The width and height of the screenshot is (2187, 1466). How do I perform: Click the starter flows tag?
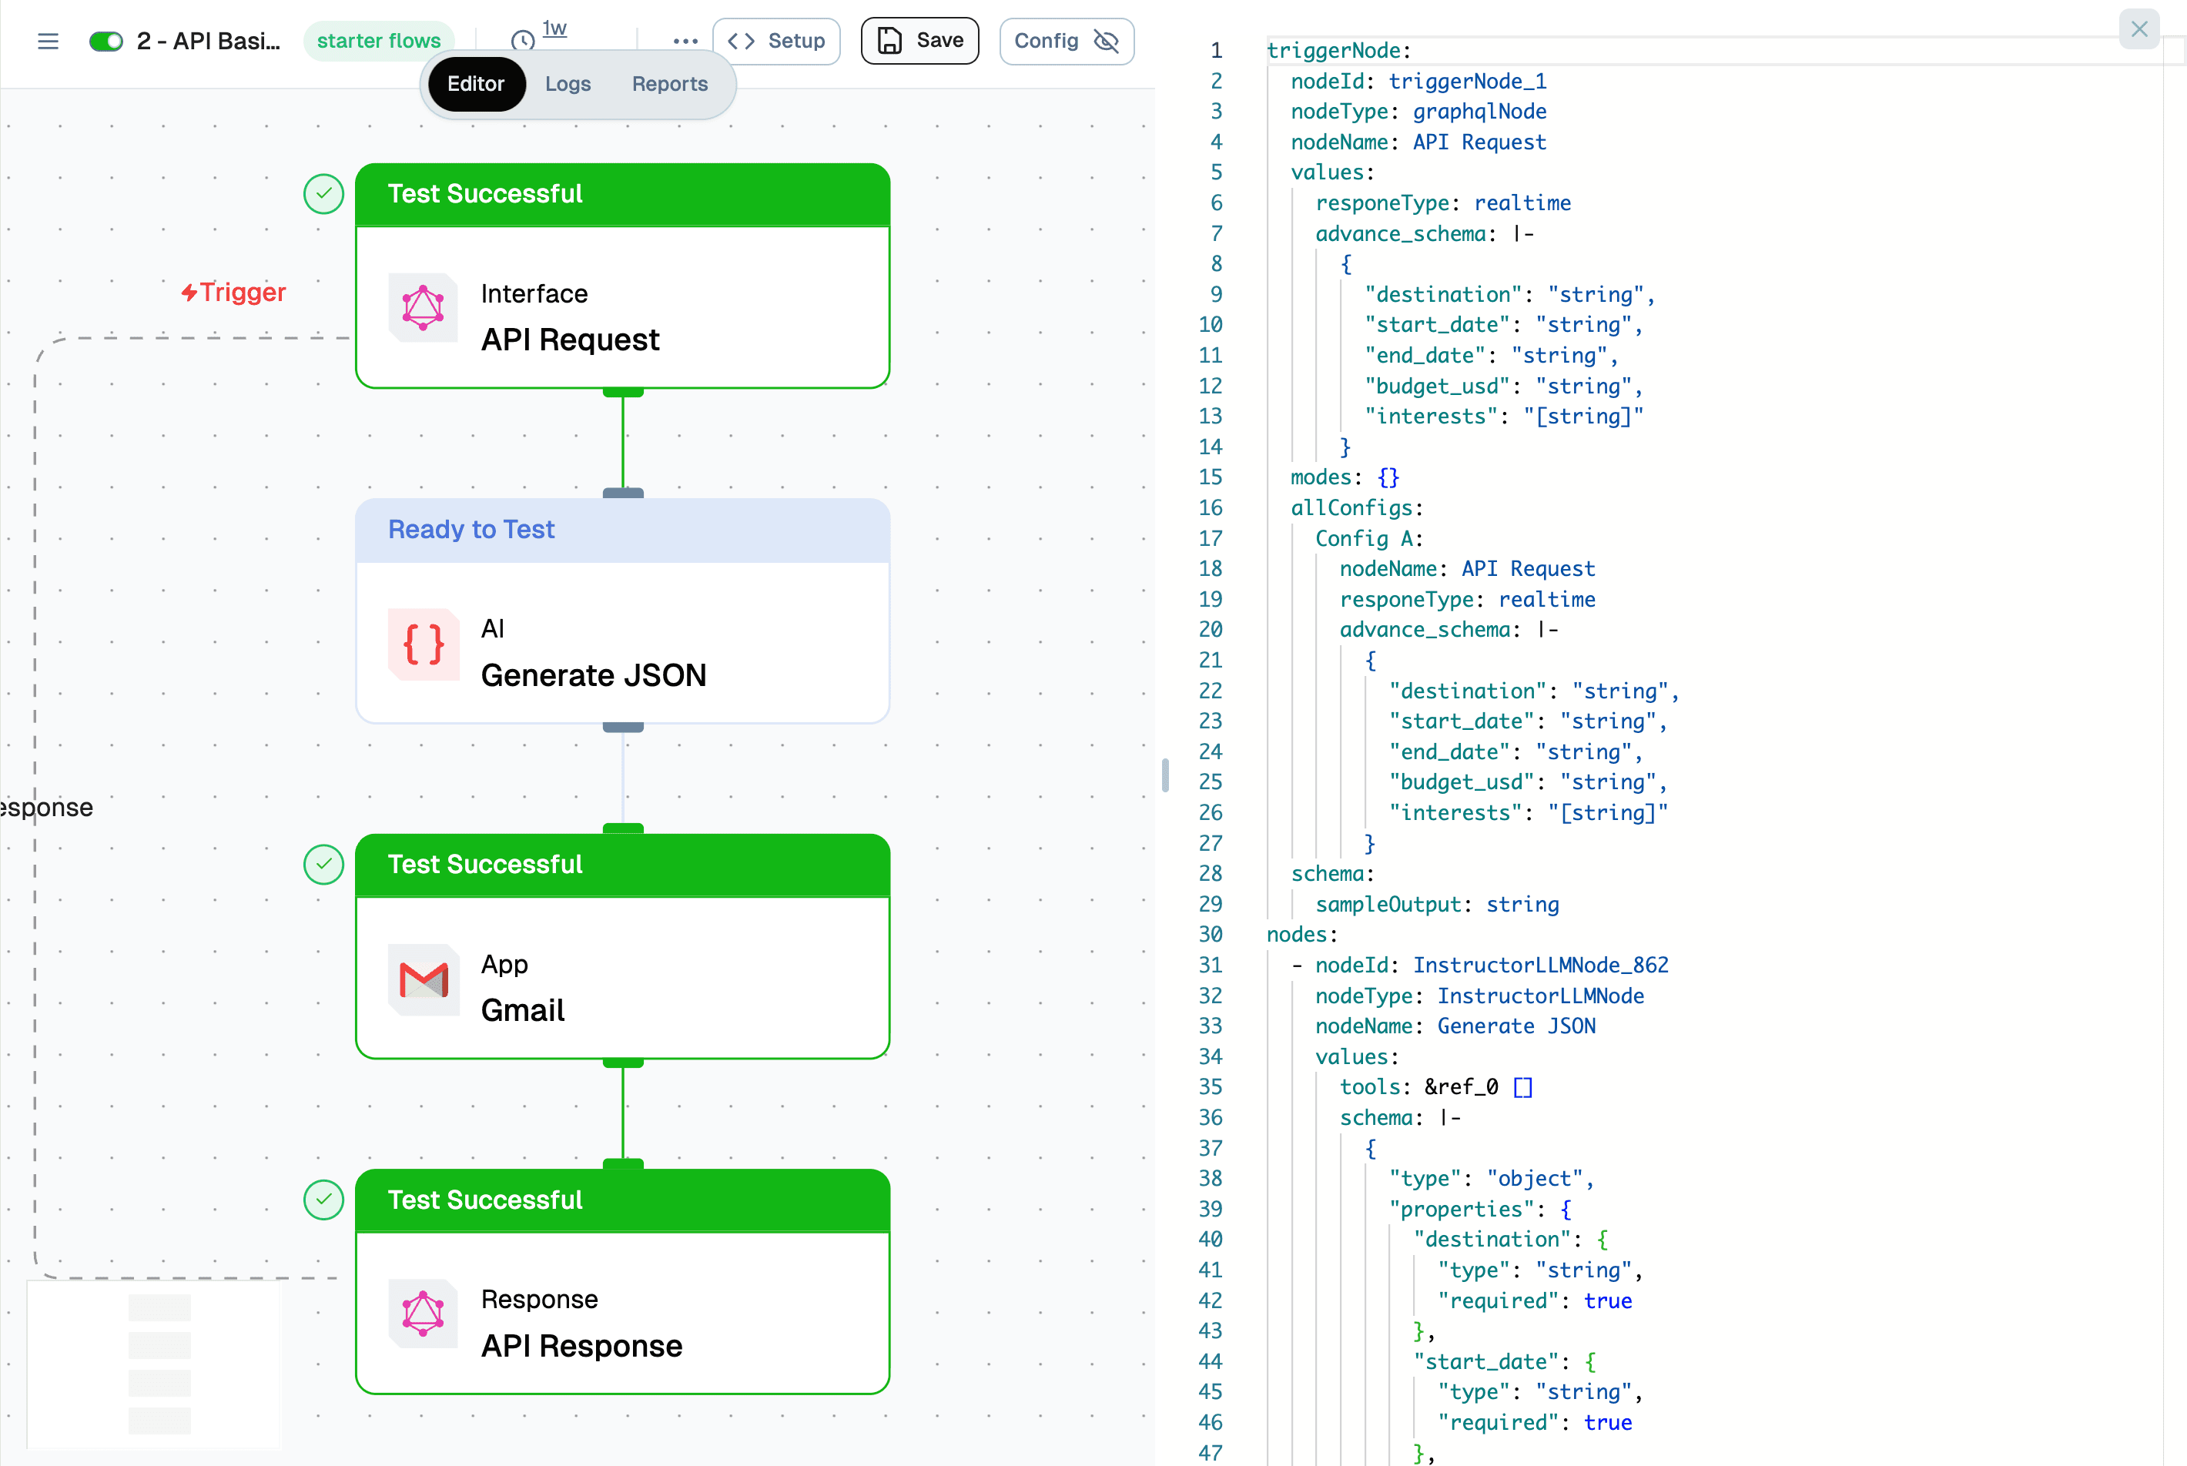click(379, 41)
